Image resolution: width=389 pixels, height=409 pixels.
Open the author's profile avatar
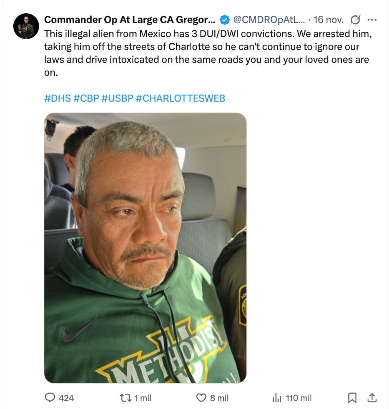(26, 26)
